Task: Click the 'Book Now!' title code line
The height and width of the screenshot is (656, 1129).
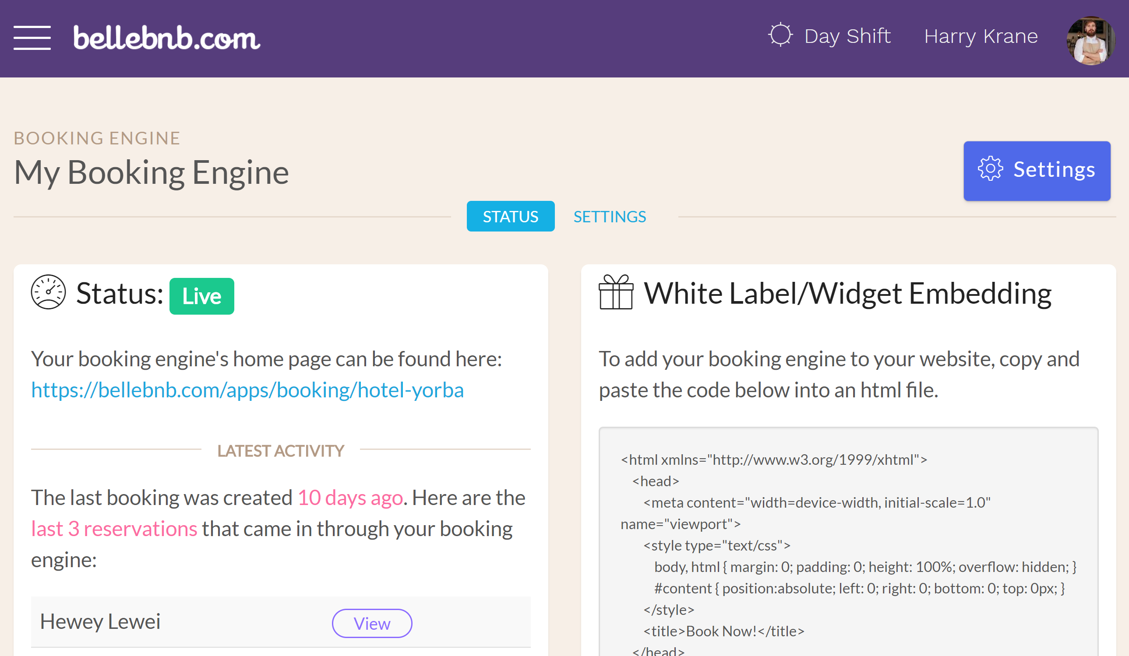Action: [723, 631]
